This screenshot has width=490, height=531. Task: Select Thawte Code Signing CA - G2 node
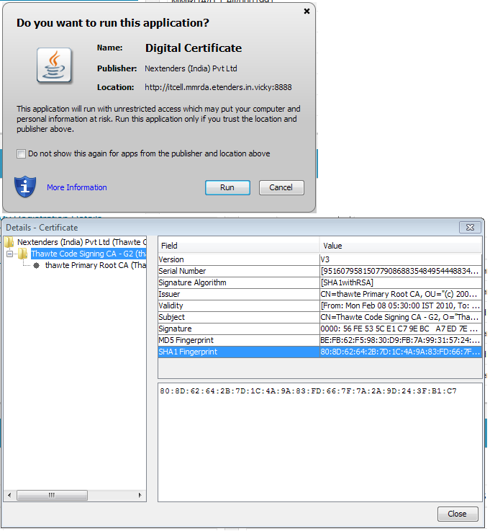tap(89, 254)
